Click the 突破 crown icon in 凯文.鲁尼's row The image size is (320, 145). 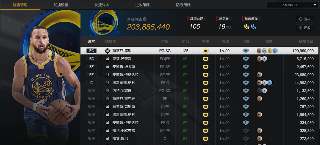click(206, 139)
